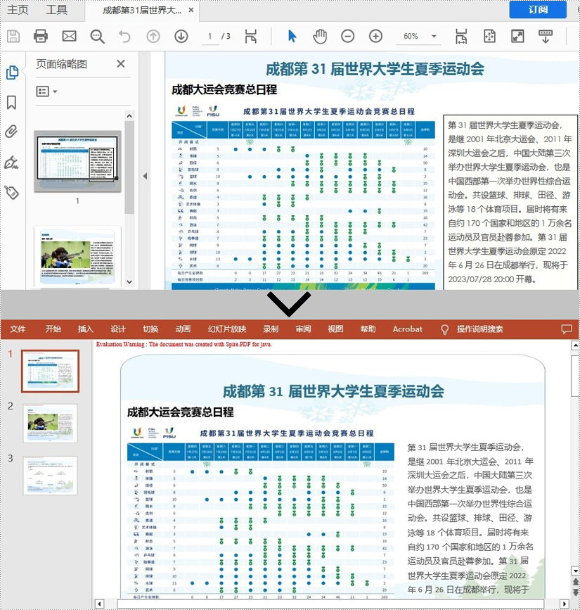Screen dimensions: 580x610
Task: Collapse the left pane with the triangle arrow
Action: [145, 176]
